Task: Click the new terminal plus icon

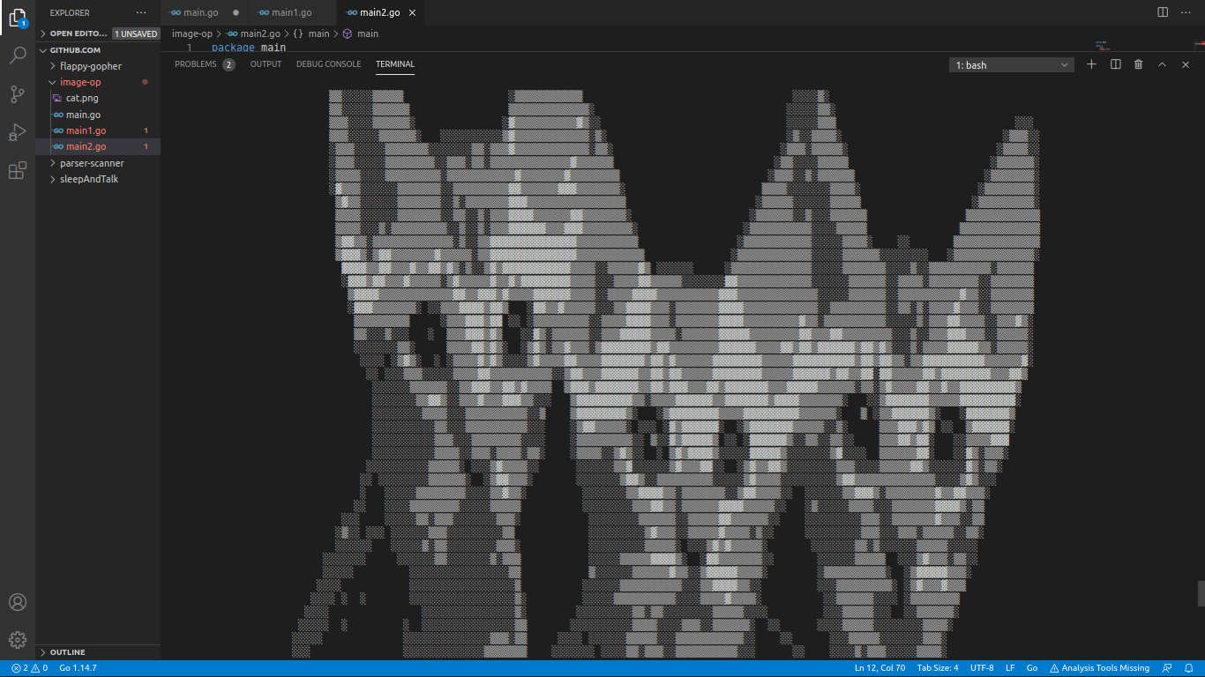Action: [1091, 64]
